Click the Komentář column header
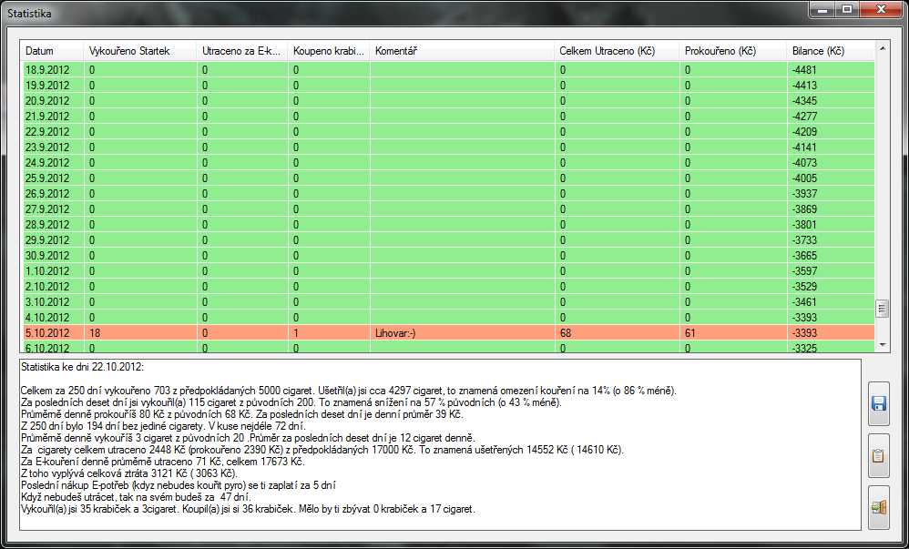The image size is (909, 549). point(462,51)
